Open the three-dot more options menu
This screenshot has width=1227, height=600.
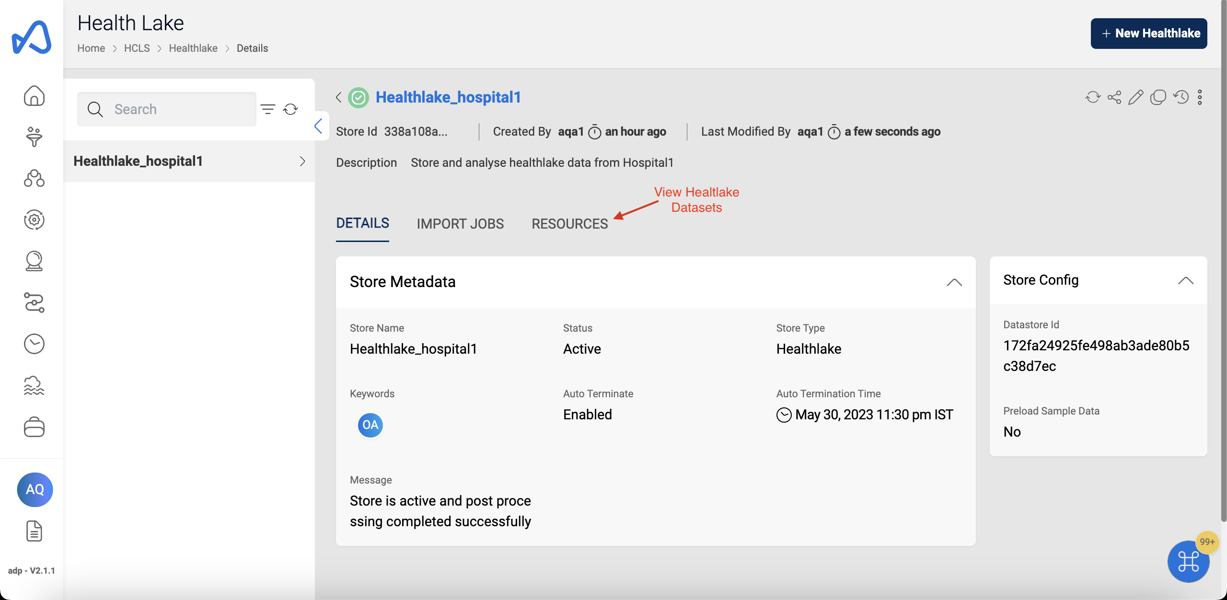point(1200,97)
